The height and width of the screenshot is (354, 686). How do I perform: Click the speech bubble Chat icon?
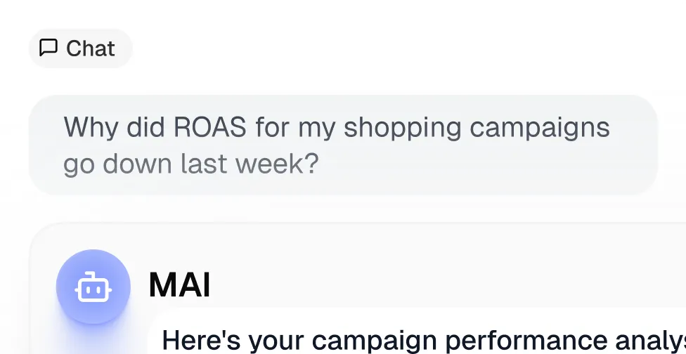click(48, 48)
